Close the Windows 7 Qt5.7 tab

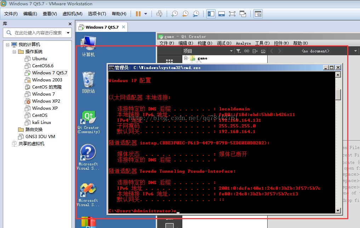124,27
